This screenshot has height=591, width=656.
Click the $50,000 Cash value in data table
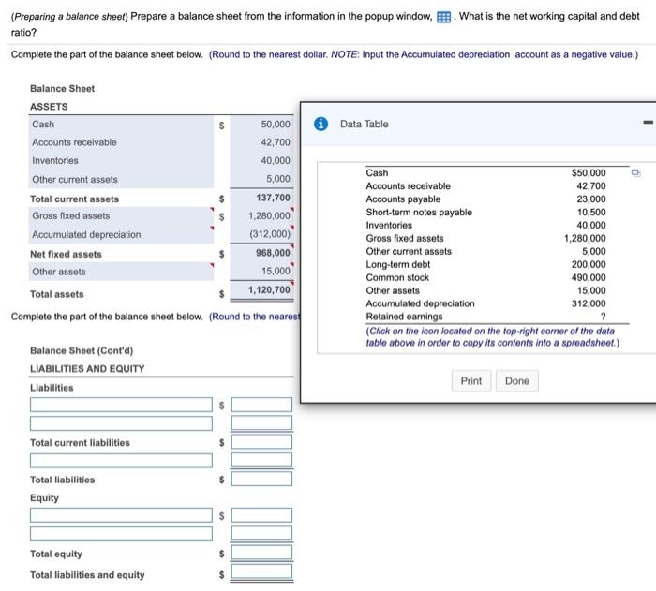tap(589, 172)
